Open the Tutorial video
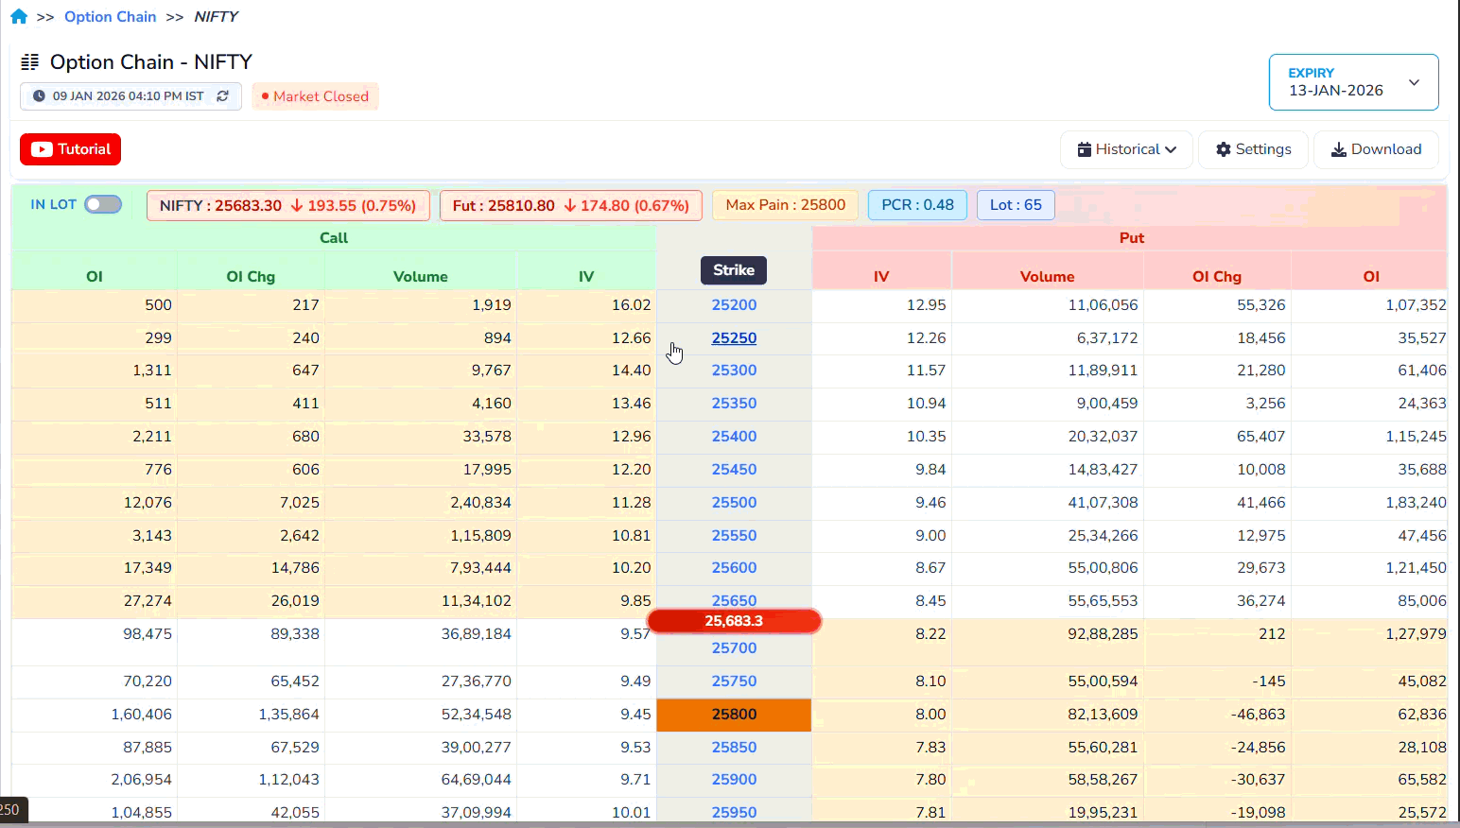1460x828 pixels. pos(70,148)
